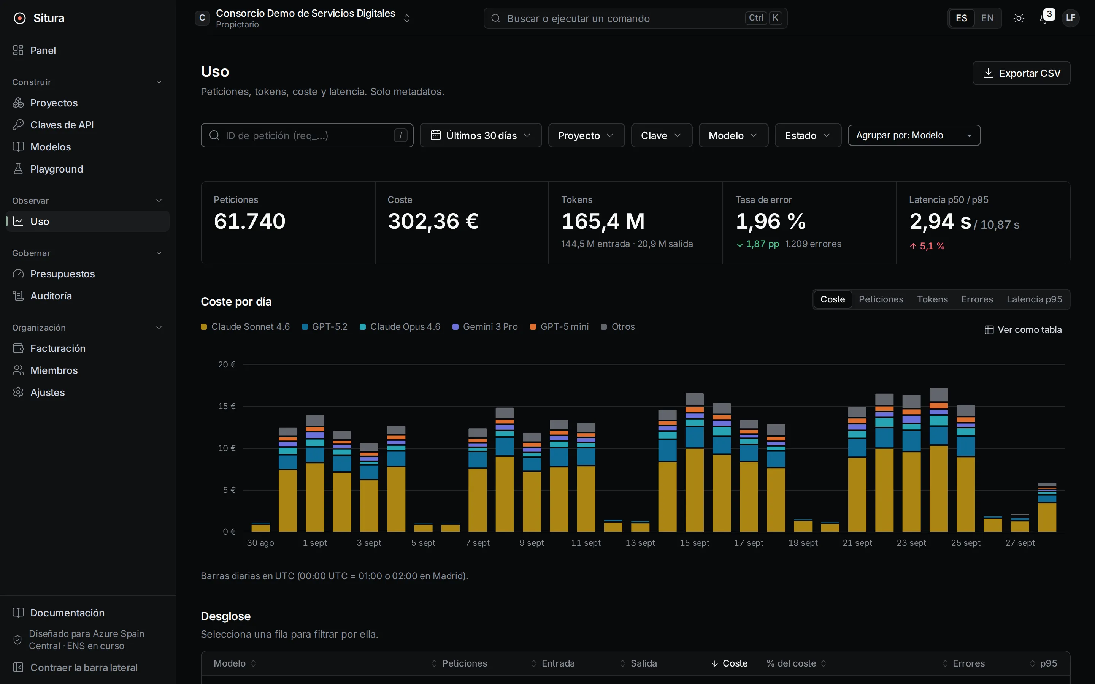Click the table icon beside Ver como tabla

(x=989, y=330)
